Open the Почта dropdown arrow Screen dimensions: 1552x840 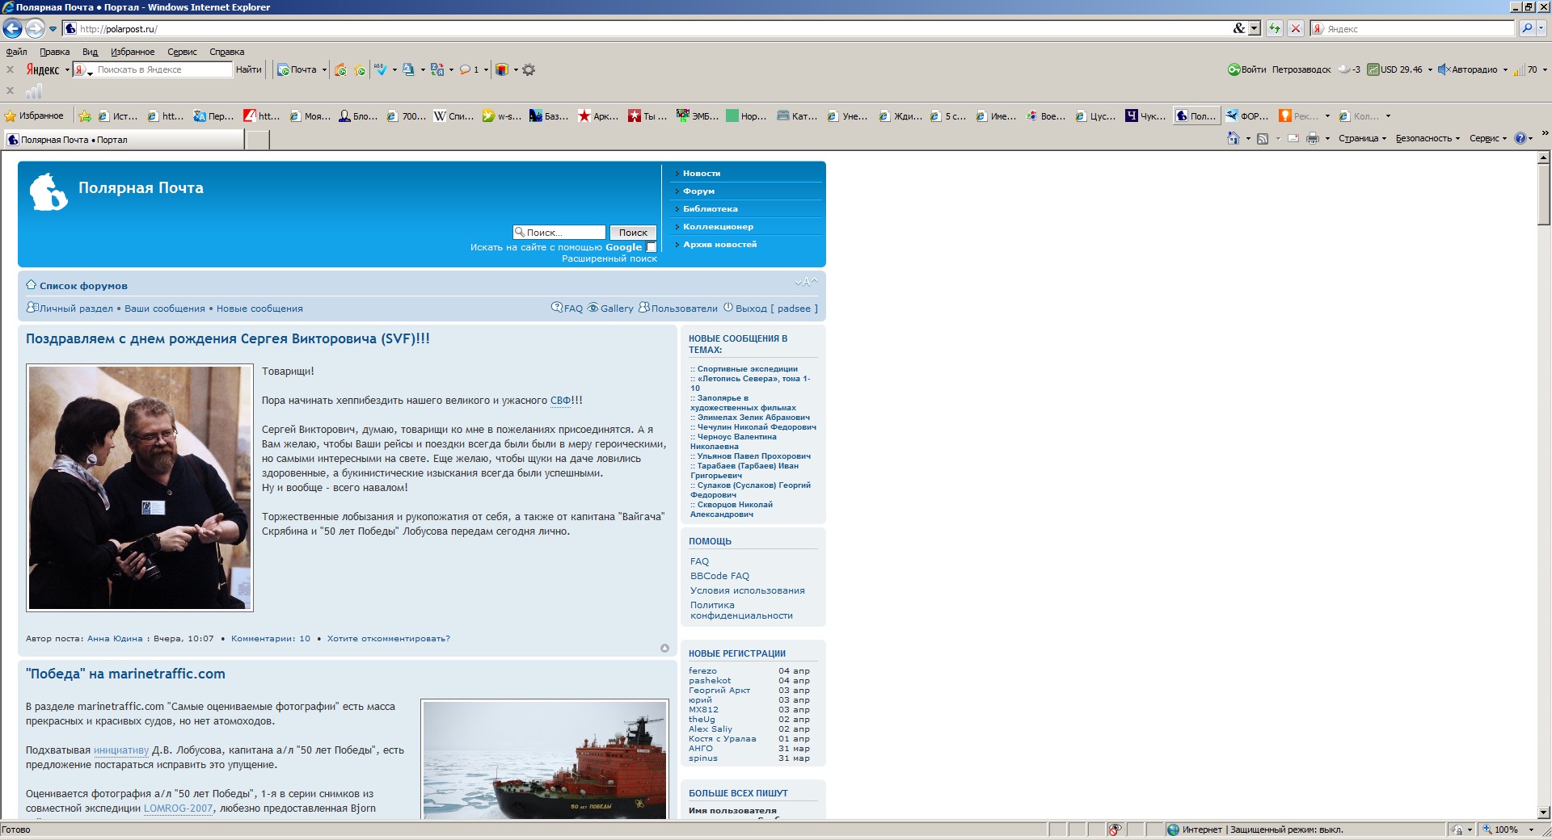click(324, 70)
